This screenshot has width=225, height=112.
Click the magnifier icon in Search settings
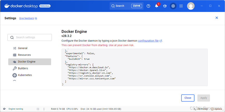click(12, 38)
